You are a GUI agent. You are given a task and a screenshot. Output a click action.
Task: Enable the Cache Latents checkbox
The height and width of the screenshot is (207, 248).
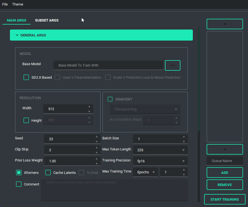point(48,173)
